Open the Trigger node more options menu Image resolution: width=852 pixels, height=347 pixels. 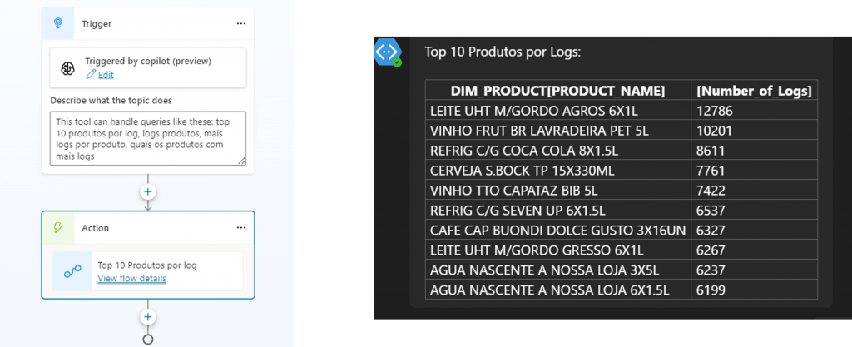241,23
